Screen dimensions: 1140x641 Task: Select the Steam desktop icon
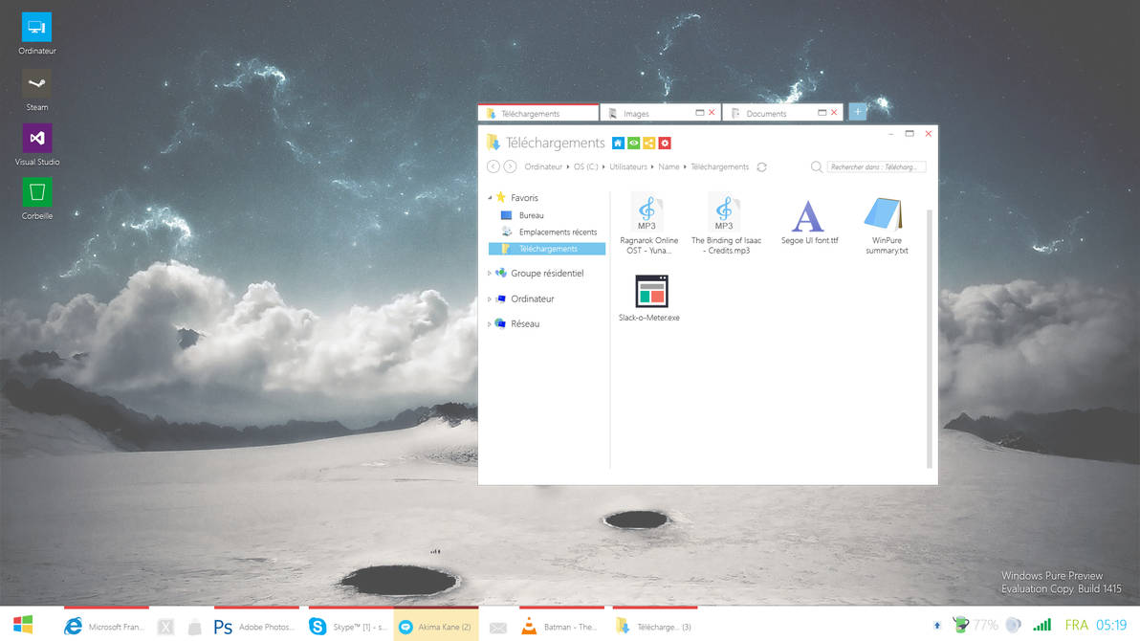point(36,90)
